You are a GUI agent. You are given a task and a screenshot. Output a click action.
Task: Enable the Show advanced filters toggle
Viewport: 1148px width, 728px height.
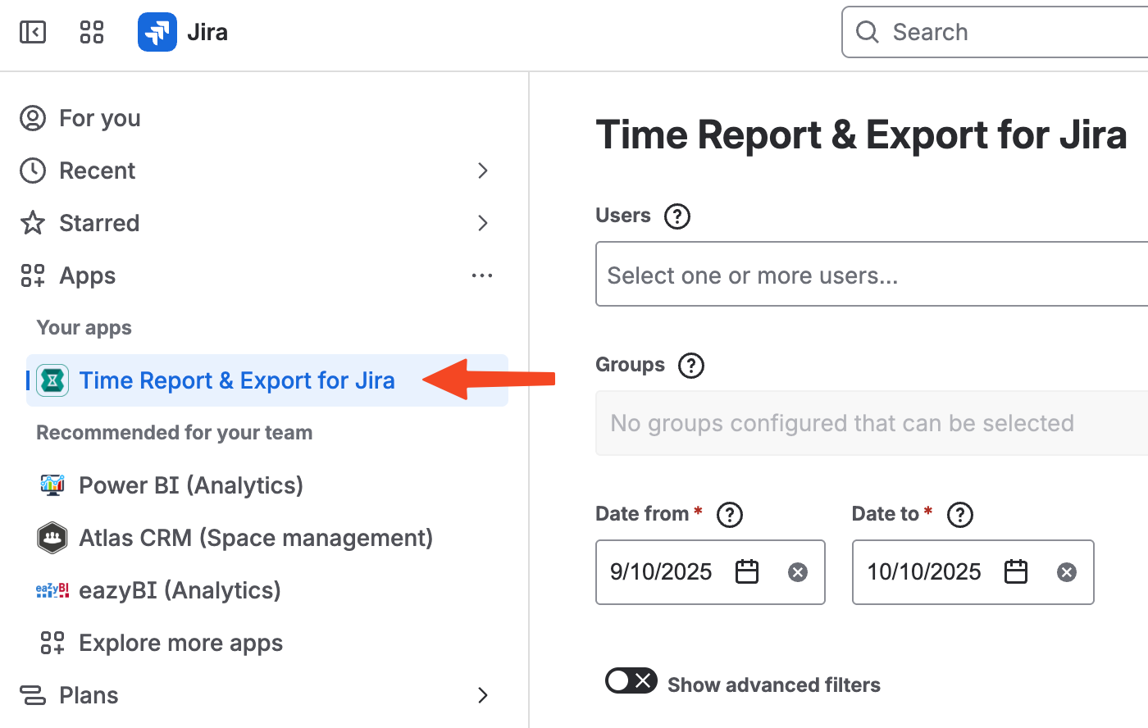click(631, 680)
